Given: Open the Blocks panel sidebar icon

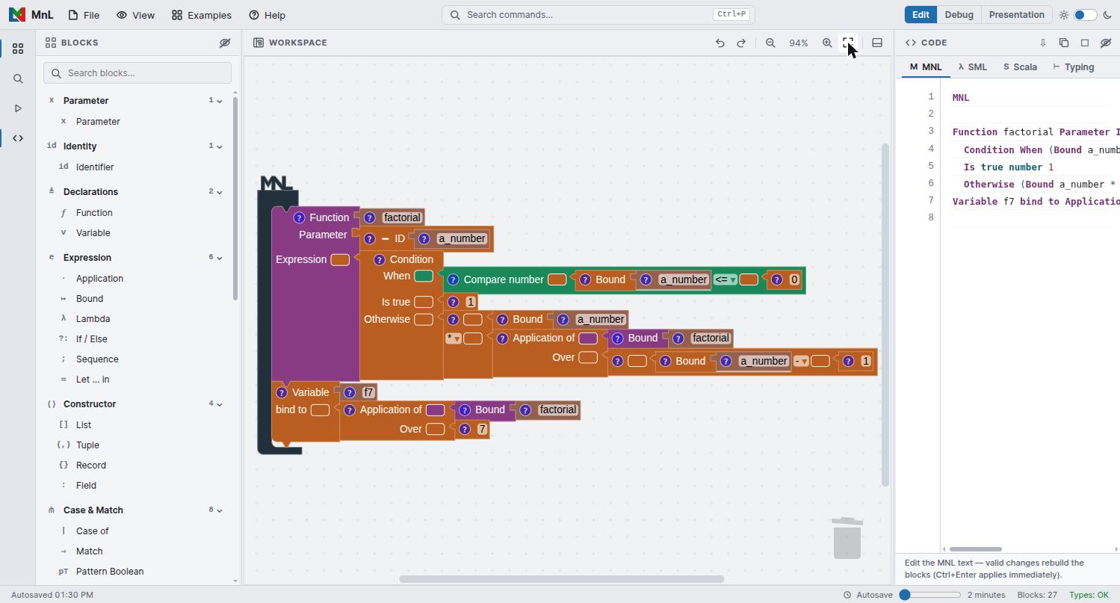Looking at the screenshot, I should pyautogui.click(x=18, y=49).
